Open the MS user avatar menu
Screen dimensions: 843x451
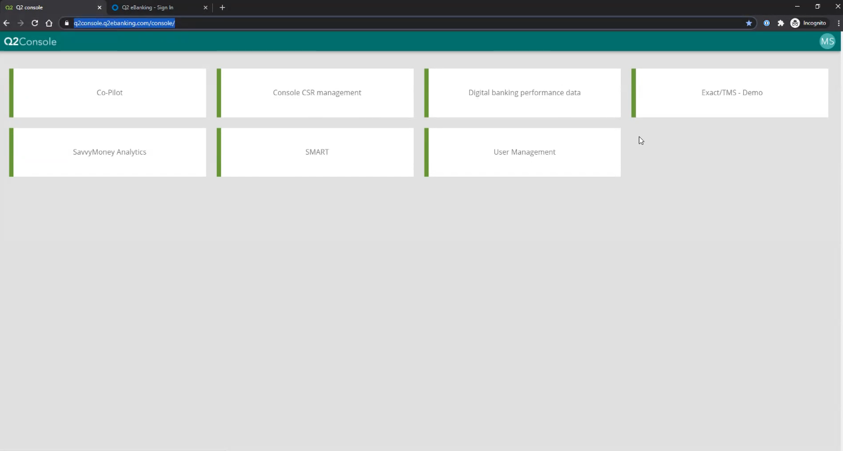[x=827, y=41]
